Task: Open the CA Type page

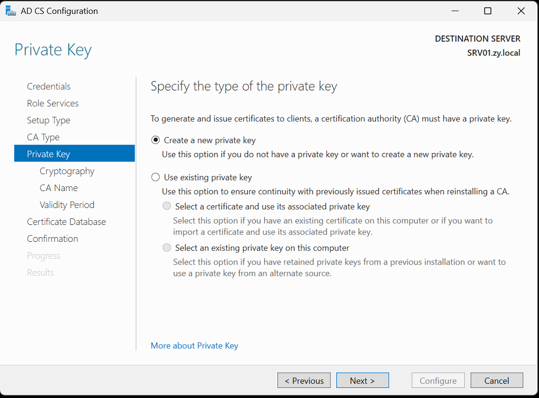Action: coord(43,137)
